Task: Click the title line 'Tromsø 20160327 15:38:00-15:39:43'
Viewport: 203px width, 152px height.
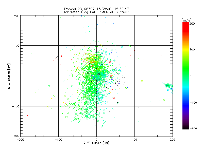Action: 96,9
